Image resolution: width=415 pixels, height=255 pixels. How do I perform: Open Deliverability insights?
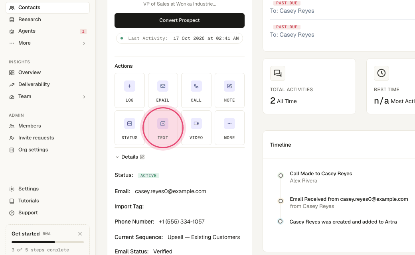[x=47, y=84]
